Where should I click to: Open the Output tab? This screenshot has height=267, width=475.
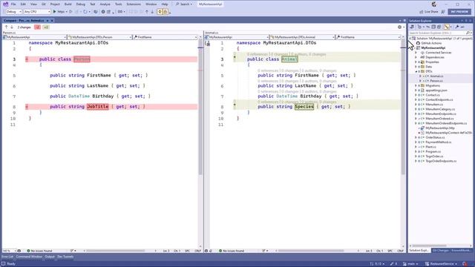coord(50,257)
